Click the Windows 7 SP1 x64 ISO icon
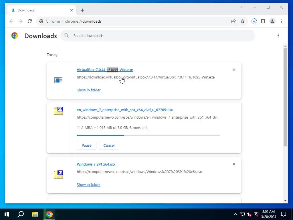The height and width of the screenshot is (220, 293). [58, 174]
